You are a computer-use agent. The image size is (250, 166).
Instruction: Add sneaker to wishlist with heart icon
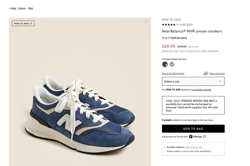click(x=146, y=22)
